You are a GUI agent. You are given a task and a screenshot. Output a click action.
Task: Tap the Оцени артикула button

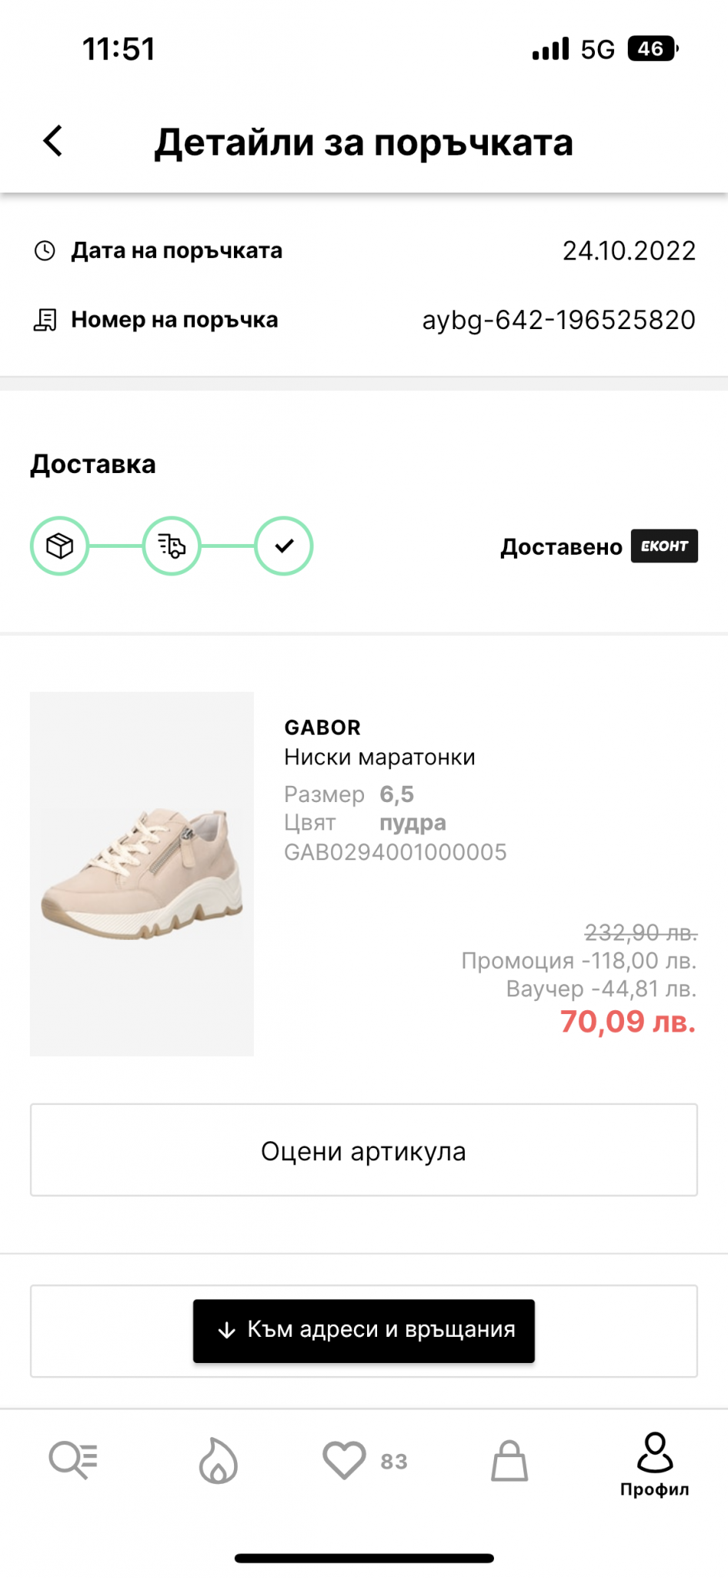click(x=364, y=1150)
